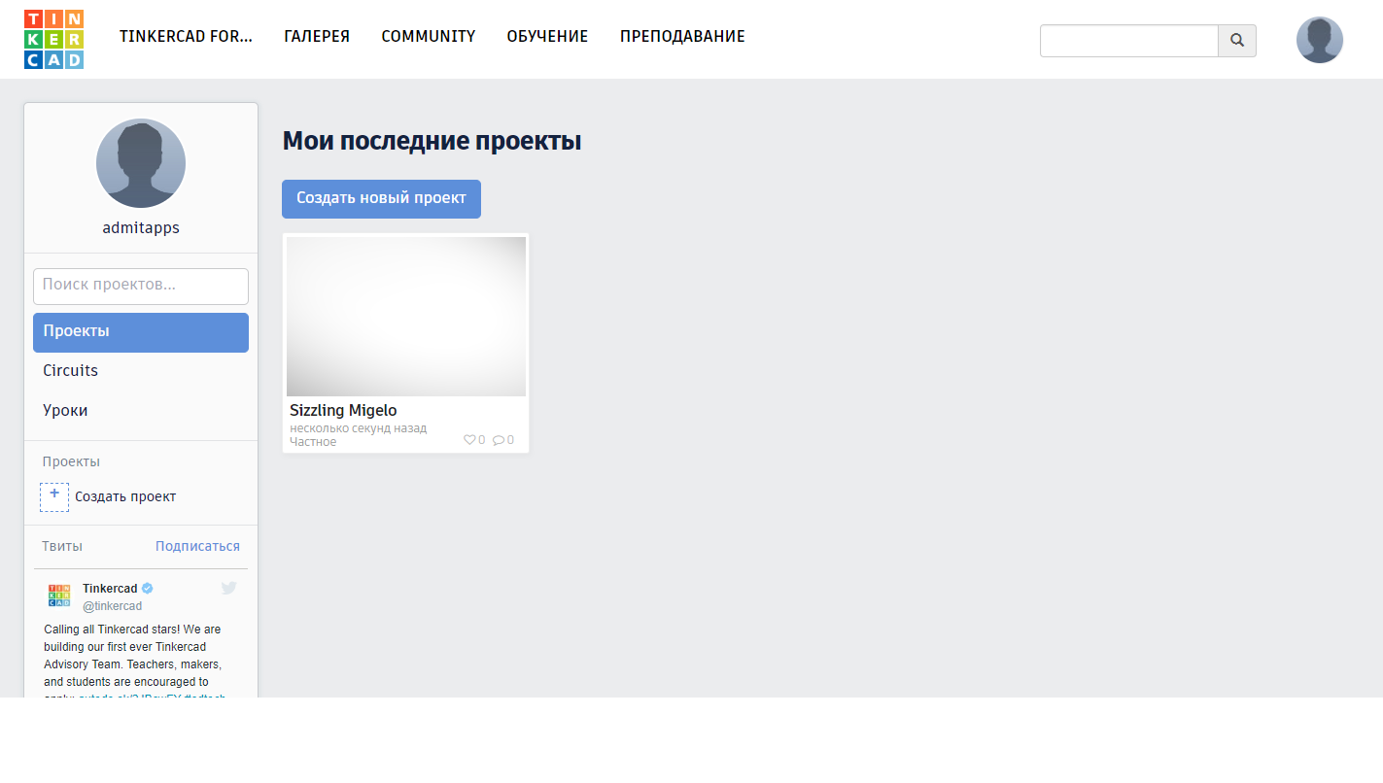Click the Проекты section label above Создать проект
Screen dimensions: 1383x783
tap(71, 462)
